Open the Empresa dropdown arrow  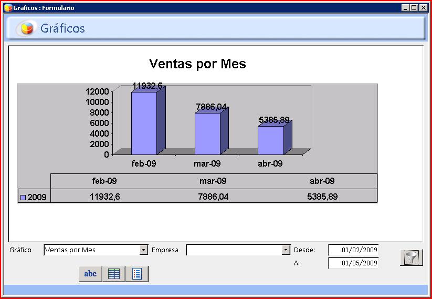pos(286,250)
